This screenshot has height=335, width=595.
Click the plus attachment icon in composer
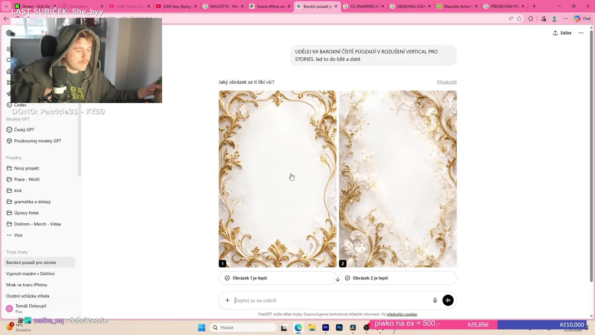click(227, 300)
